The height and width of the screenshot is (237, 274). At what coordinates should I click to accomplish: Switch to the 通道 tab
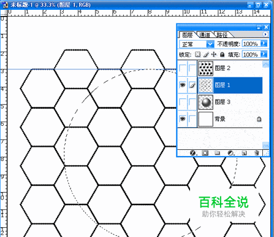pos(205,35)
